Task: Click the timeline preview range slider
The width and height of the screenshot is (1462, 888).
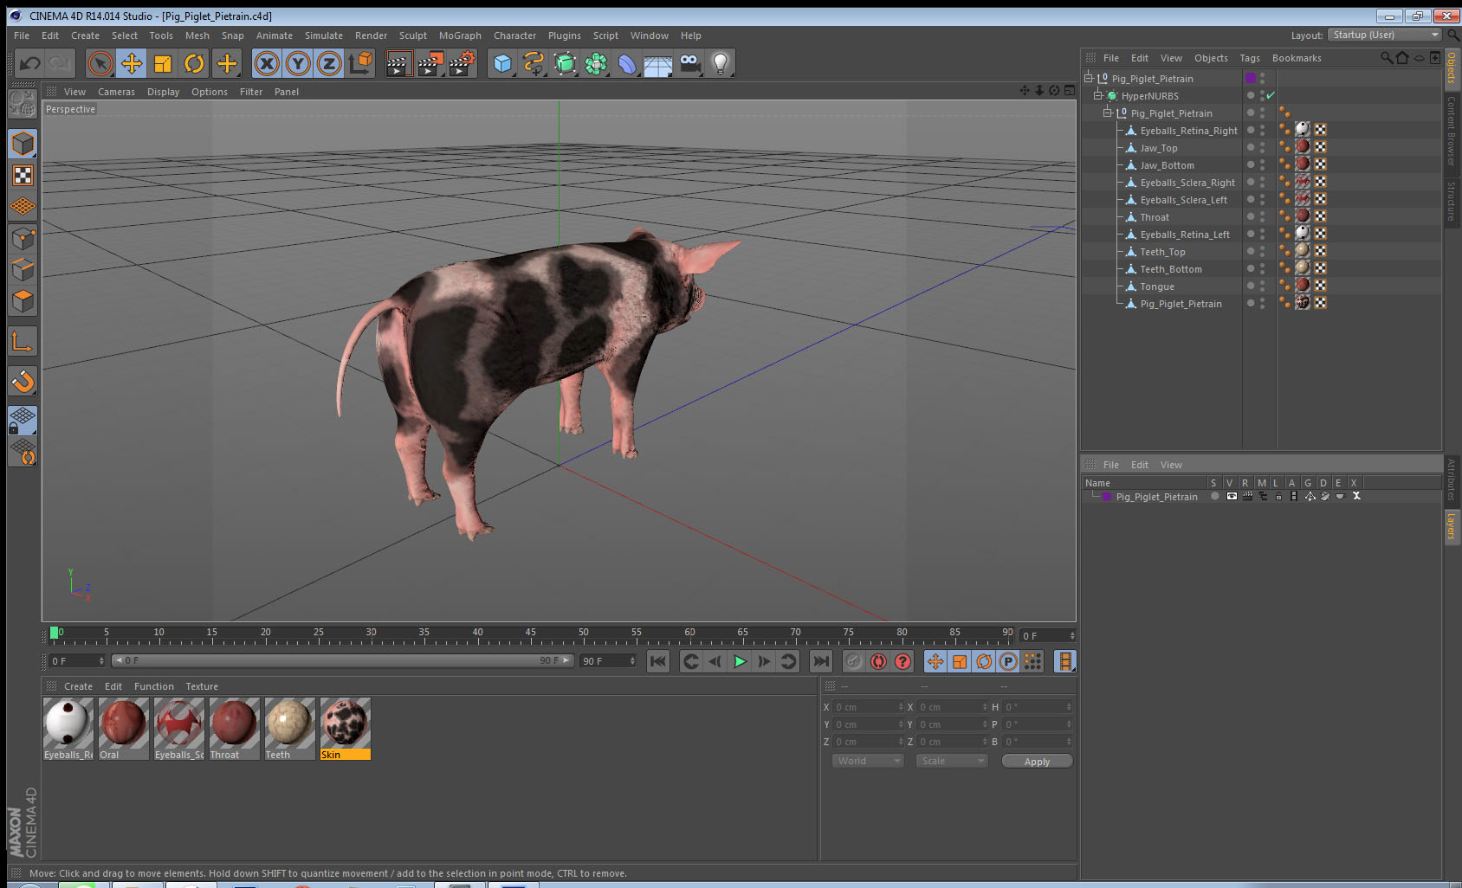Action: coord(342,660)
